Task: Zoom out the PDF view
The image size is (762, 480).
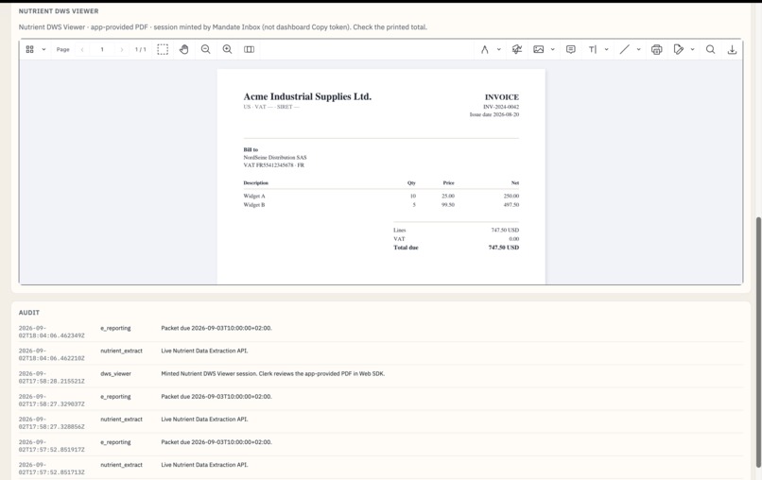Action: [x=205, y=49]
